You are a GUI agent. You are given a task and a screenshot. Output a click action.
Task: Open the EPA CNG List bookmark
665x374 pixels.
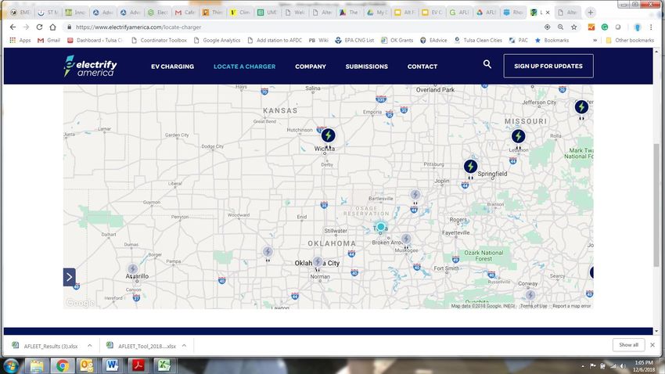(354, 40)
